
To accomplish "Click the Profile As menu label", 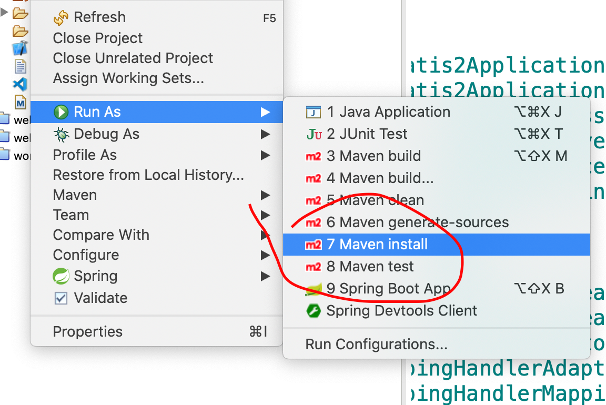I will click(85, 155).
